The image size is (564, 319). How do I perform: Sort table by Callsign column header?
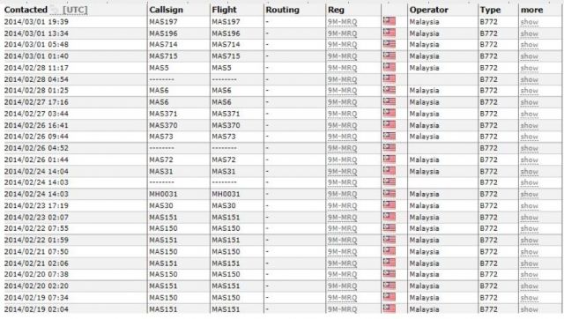(167, 10)
